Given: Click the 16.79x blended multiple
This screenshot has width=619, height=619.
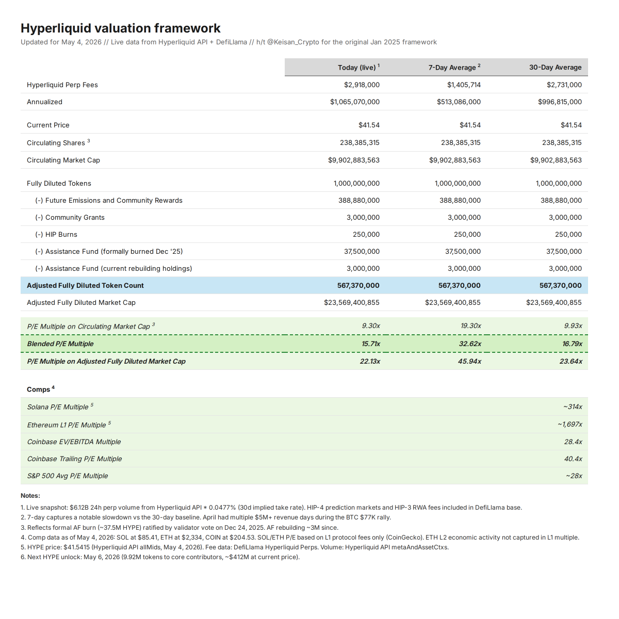Looking at the screenshot, I should (572, 344).
